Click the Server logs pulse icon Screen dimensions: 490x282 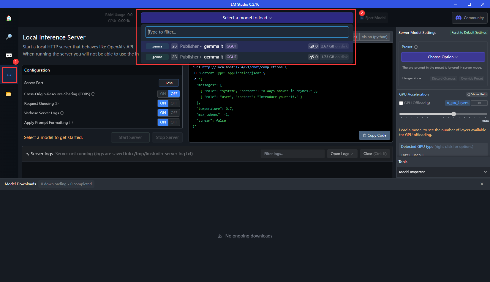point(27,154)
